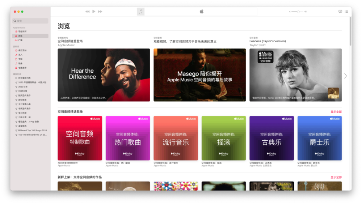Open 最近添加 in the library
Viewport: 362px width, 204px height.
pos(30,50)
